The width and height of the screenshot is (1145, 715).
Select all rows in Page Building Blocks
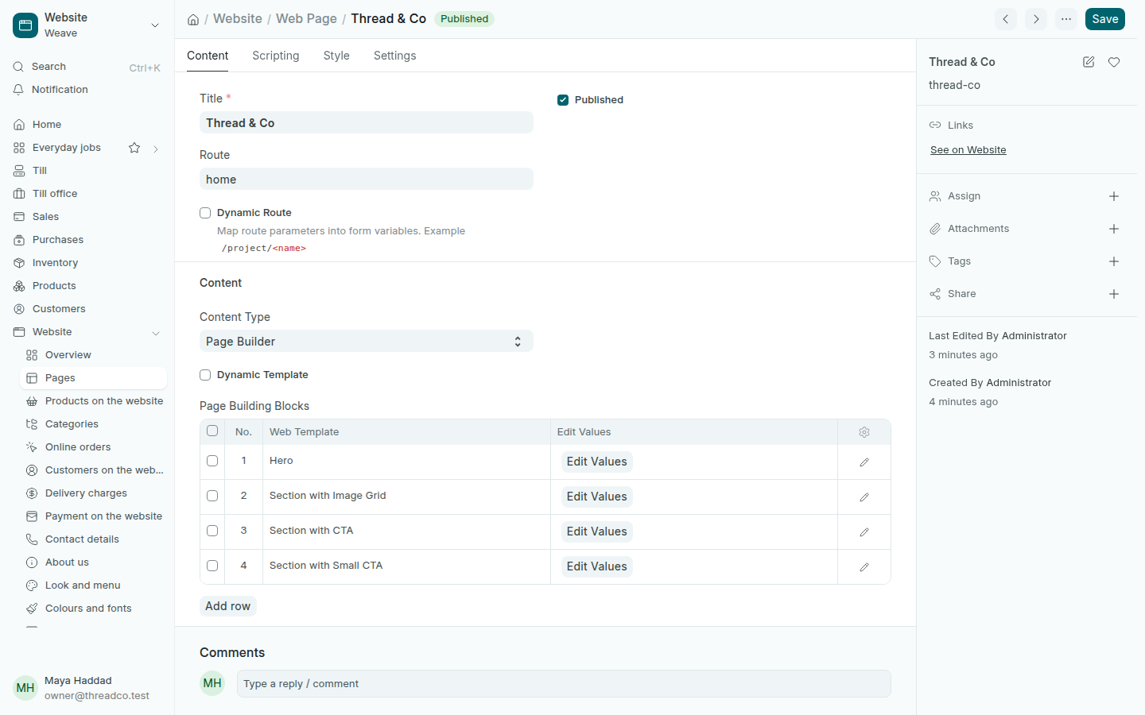coord(212,431)
